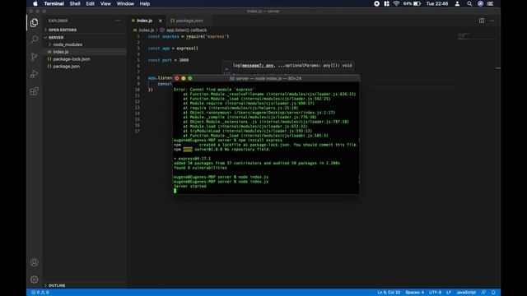
Task: Click the 'const port = 3000' line
Action: coord(168,60)
